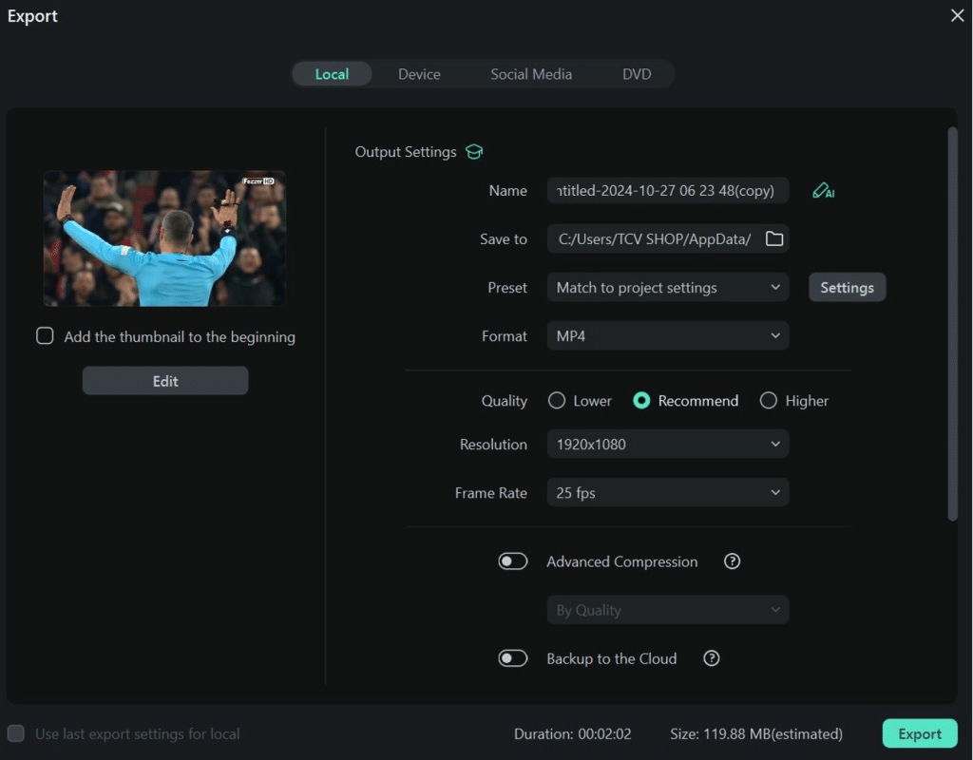Click the green Export button
Screen dimensions: 973x760
[919, 733]
